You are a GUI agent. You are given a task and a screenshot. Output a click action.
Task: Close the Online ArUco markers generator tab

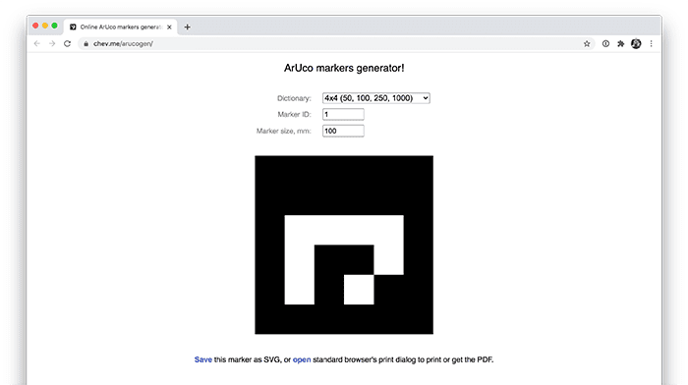pyautogui.click(x=169, y=27)
